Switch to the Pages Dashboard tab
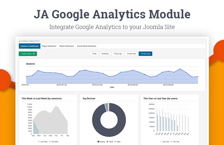This screenshot has width=224, height=145. click(49, 46)
